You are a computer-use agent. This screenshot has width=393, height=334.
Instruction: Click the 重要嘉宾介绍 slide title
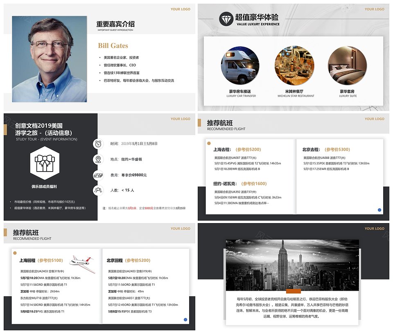[x=115, y=24]
